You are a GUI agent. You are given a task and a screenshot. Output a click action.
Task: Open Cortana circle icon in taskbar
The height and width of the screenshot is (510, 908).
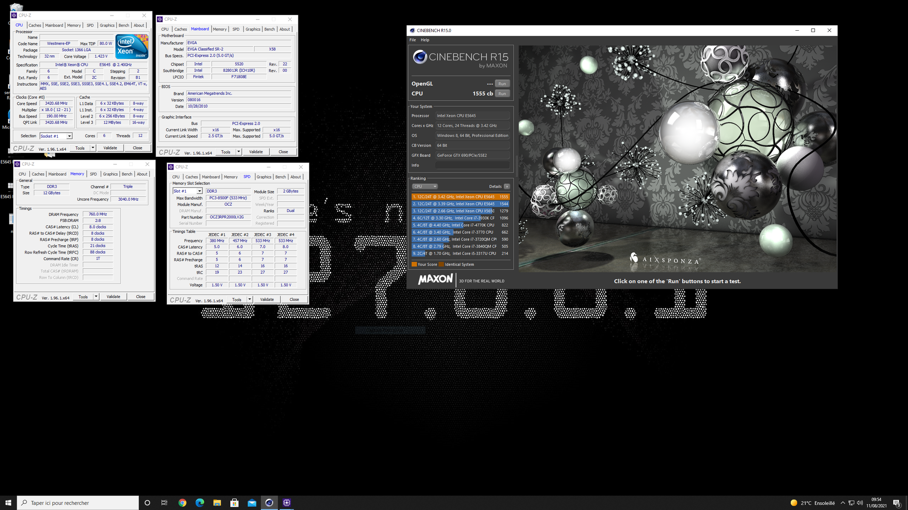pyautogui.click(x=147, y=503)
